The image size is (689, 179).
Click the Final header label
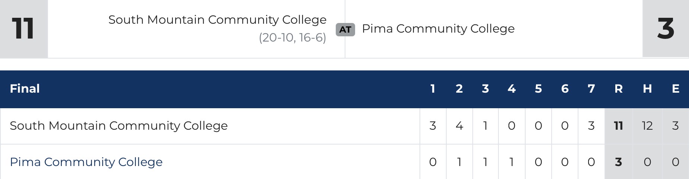pyautogui.click(x=25, y=89)
